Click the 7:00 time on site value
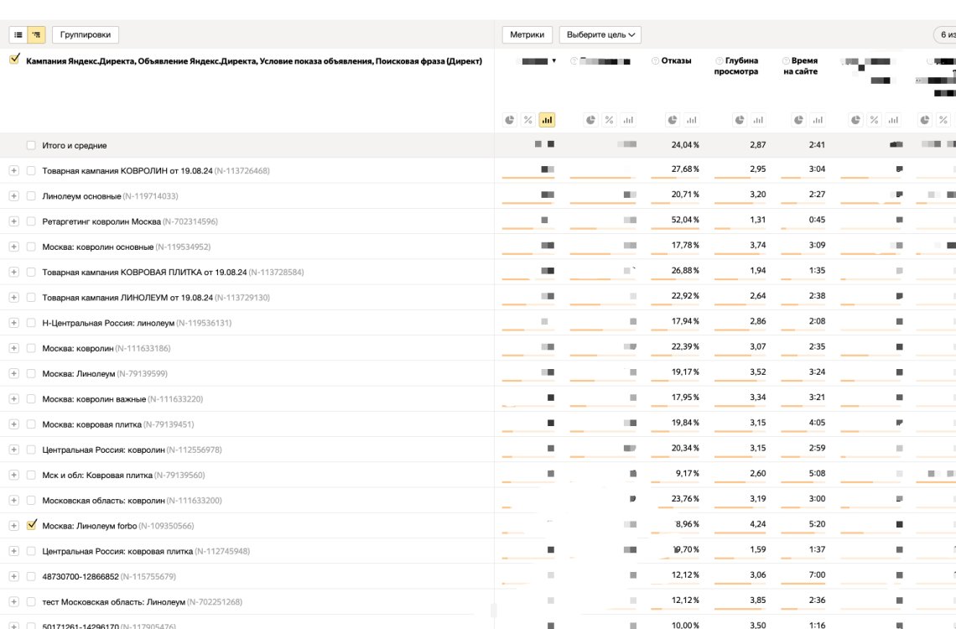 click(x=817, y=574)
